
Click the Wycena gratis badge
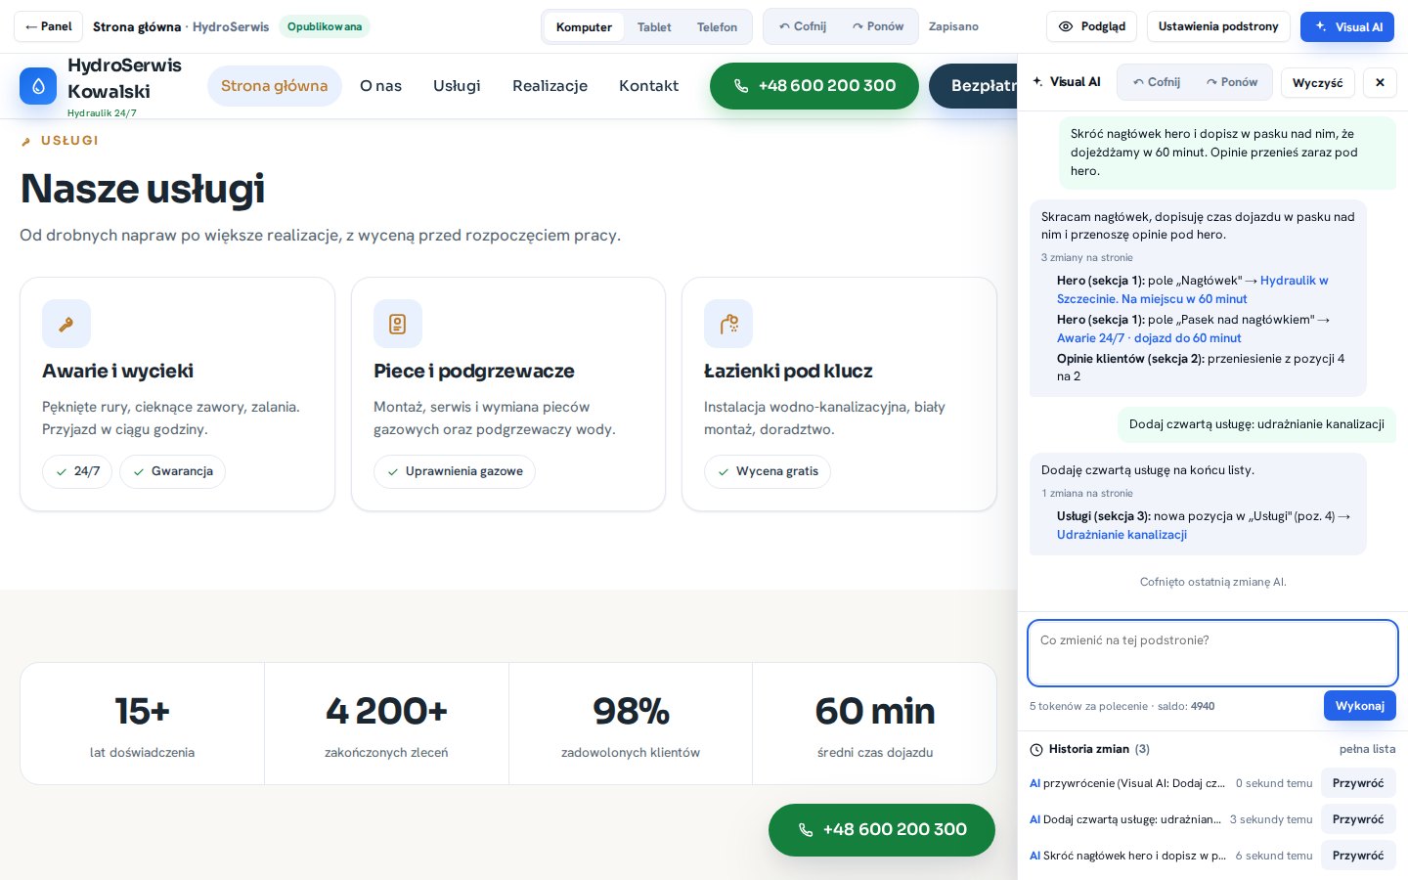[x=768, y=471]
